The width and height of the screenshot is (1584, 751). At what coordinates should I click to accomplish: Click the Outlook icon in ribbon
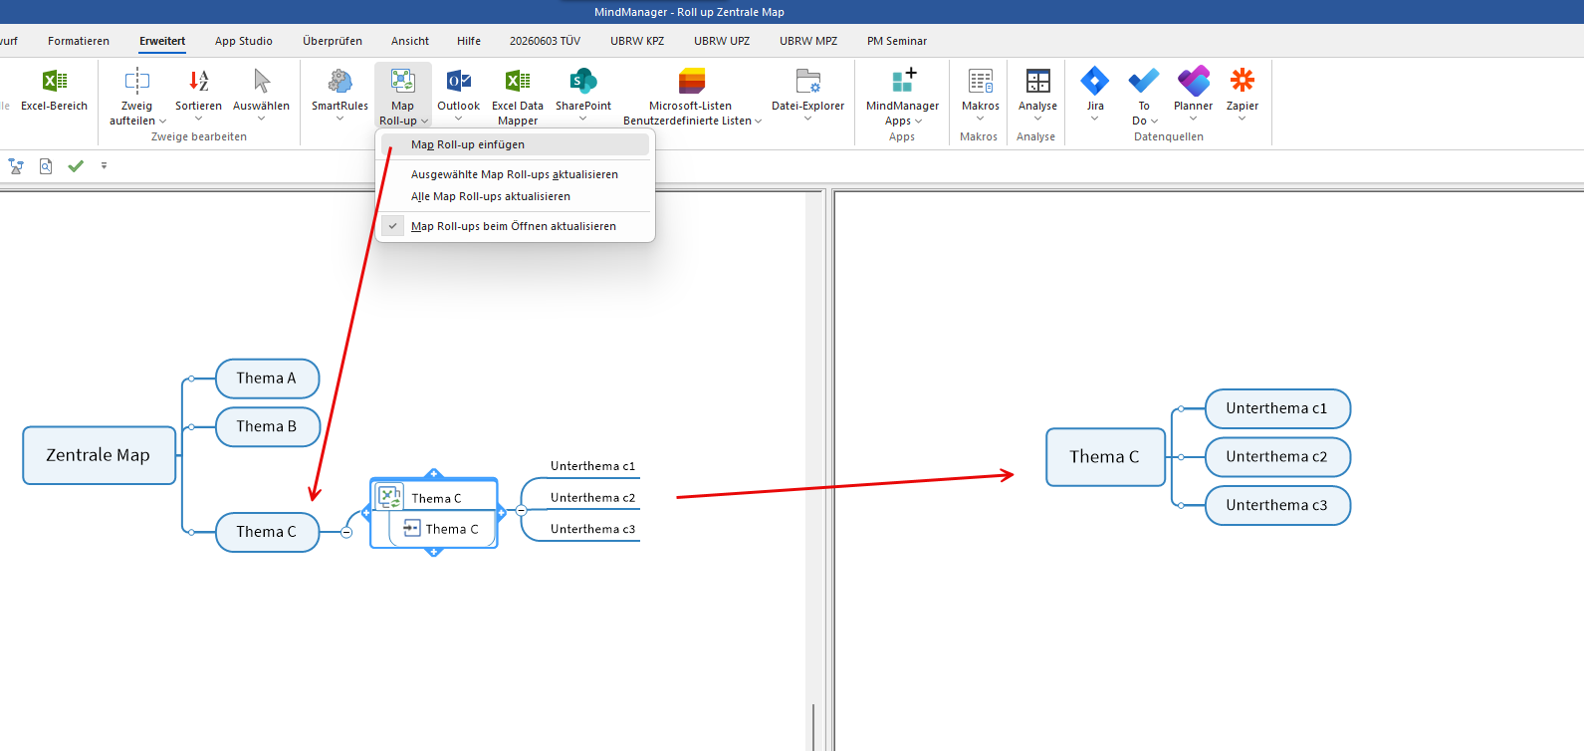458,83
